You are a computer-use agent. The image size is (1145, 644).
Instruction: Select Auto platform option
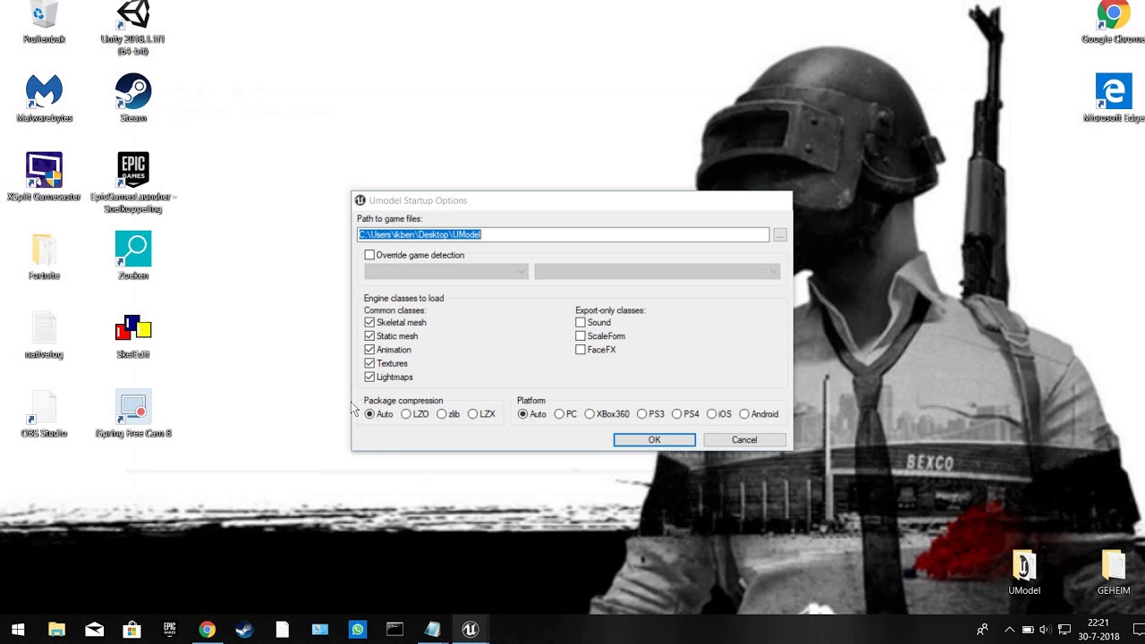[x=522, y=414]
